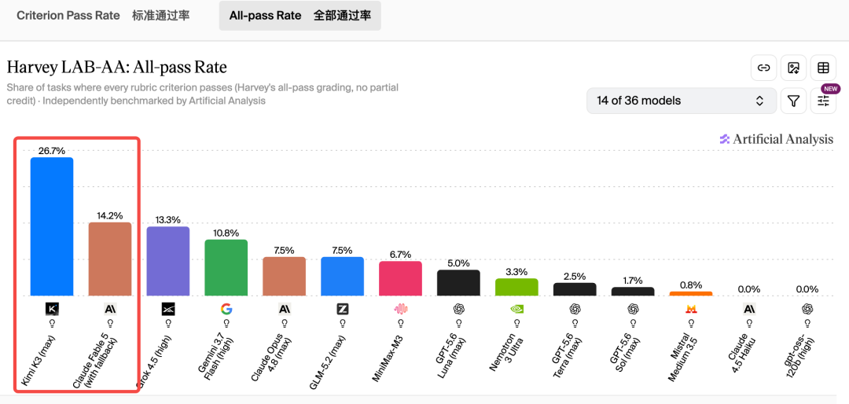Viewport: 849px width, 404px height.
Task: Click lightbulb icon under Gemini 3.7 Flash
Action: point(226,325)
